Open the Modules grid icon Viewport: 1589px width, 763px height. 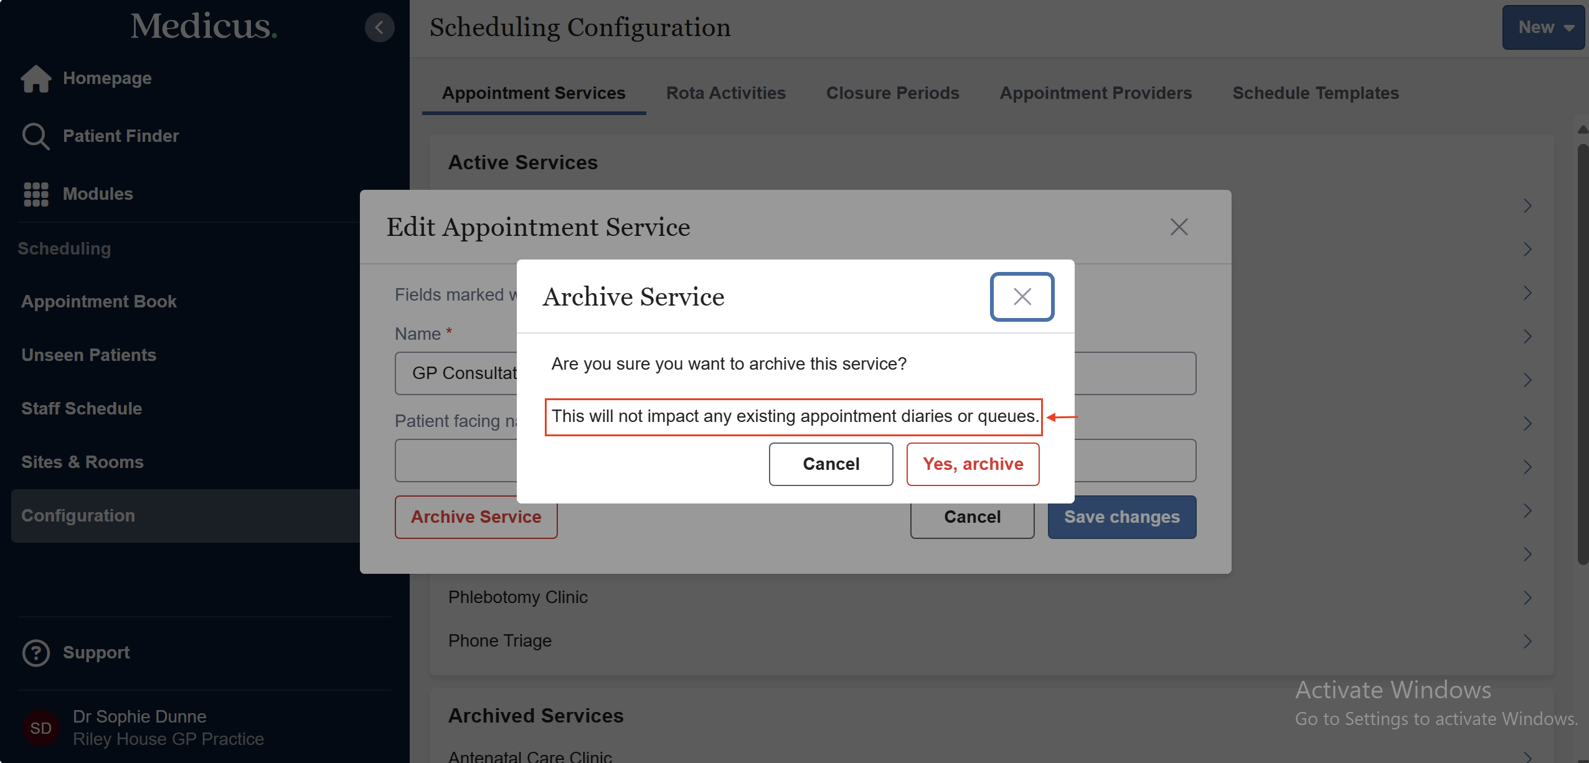click(35, 194)
